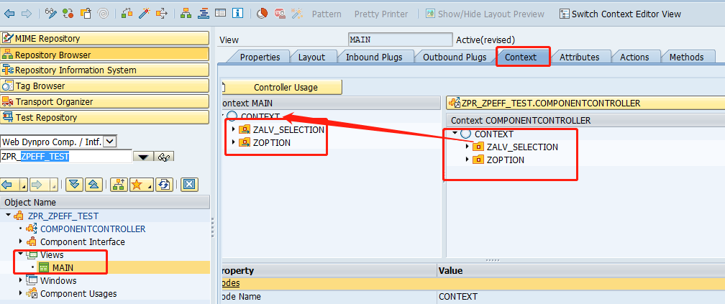Open the Inbound Plugs tab

pos(374,57)
